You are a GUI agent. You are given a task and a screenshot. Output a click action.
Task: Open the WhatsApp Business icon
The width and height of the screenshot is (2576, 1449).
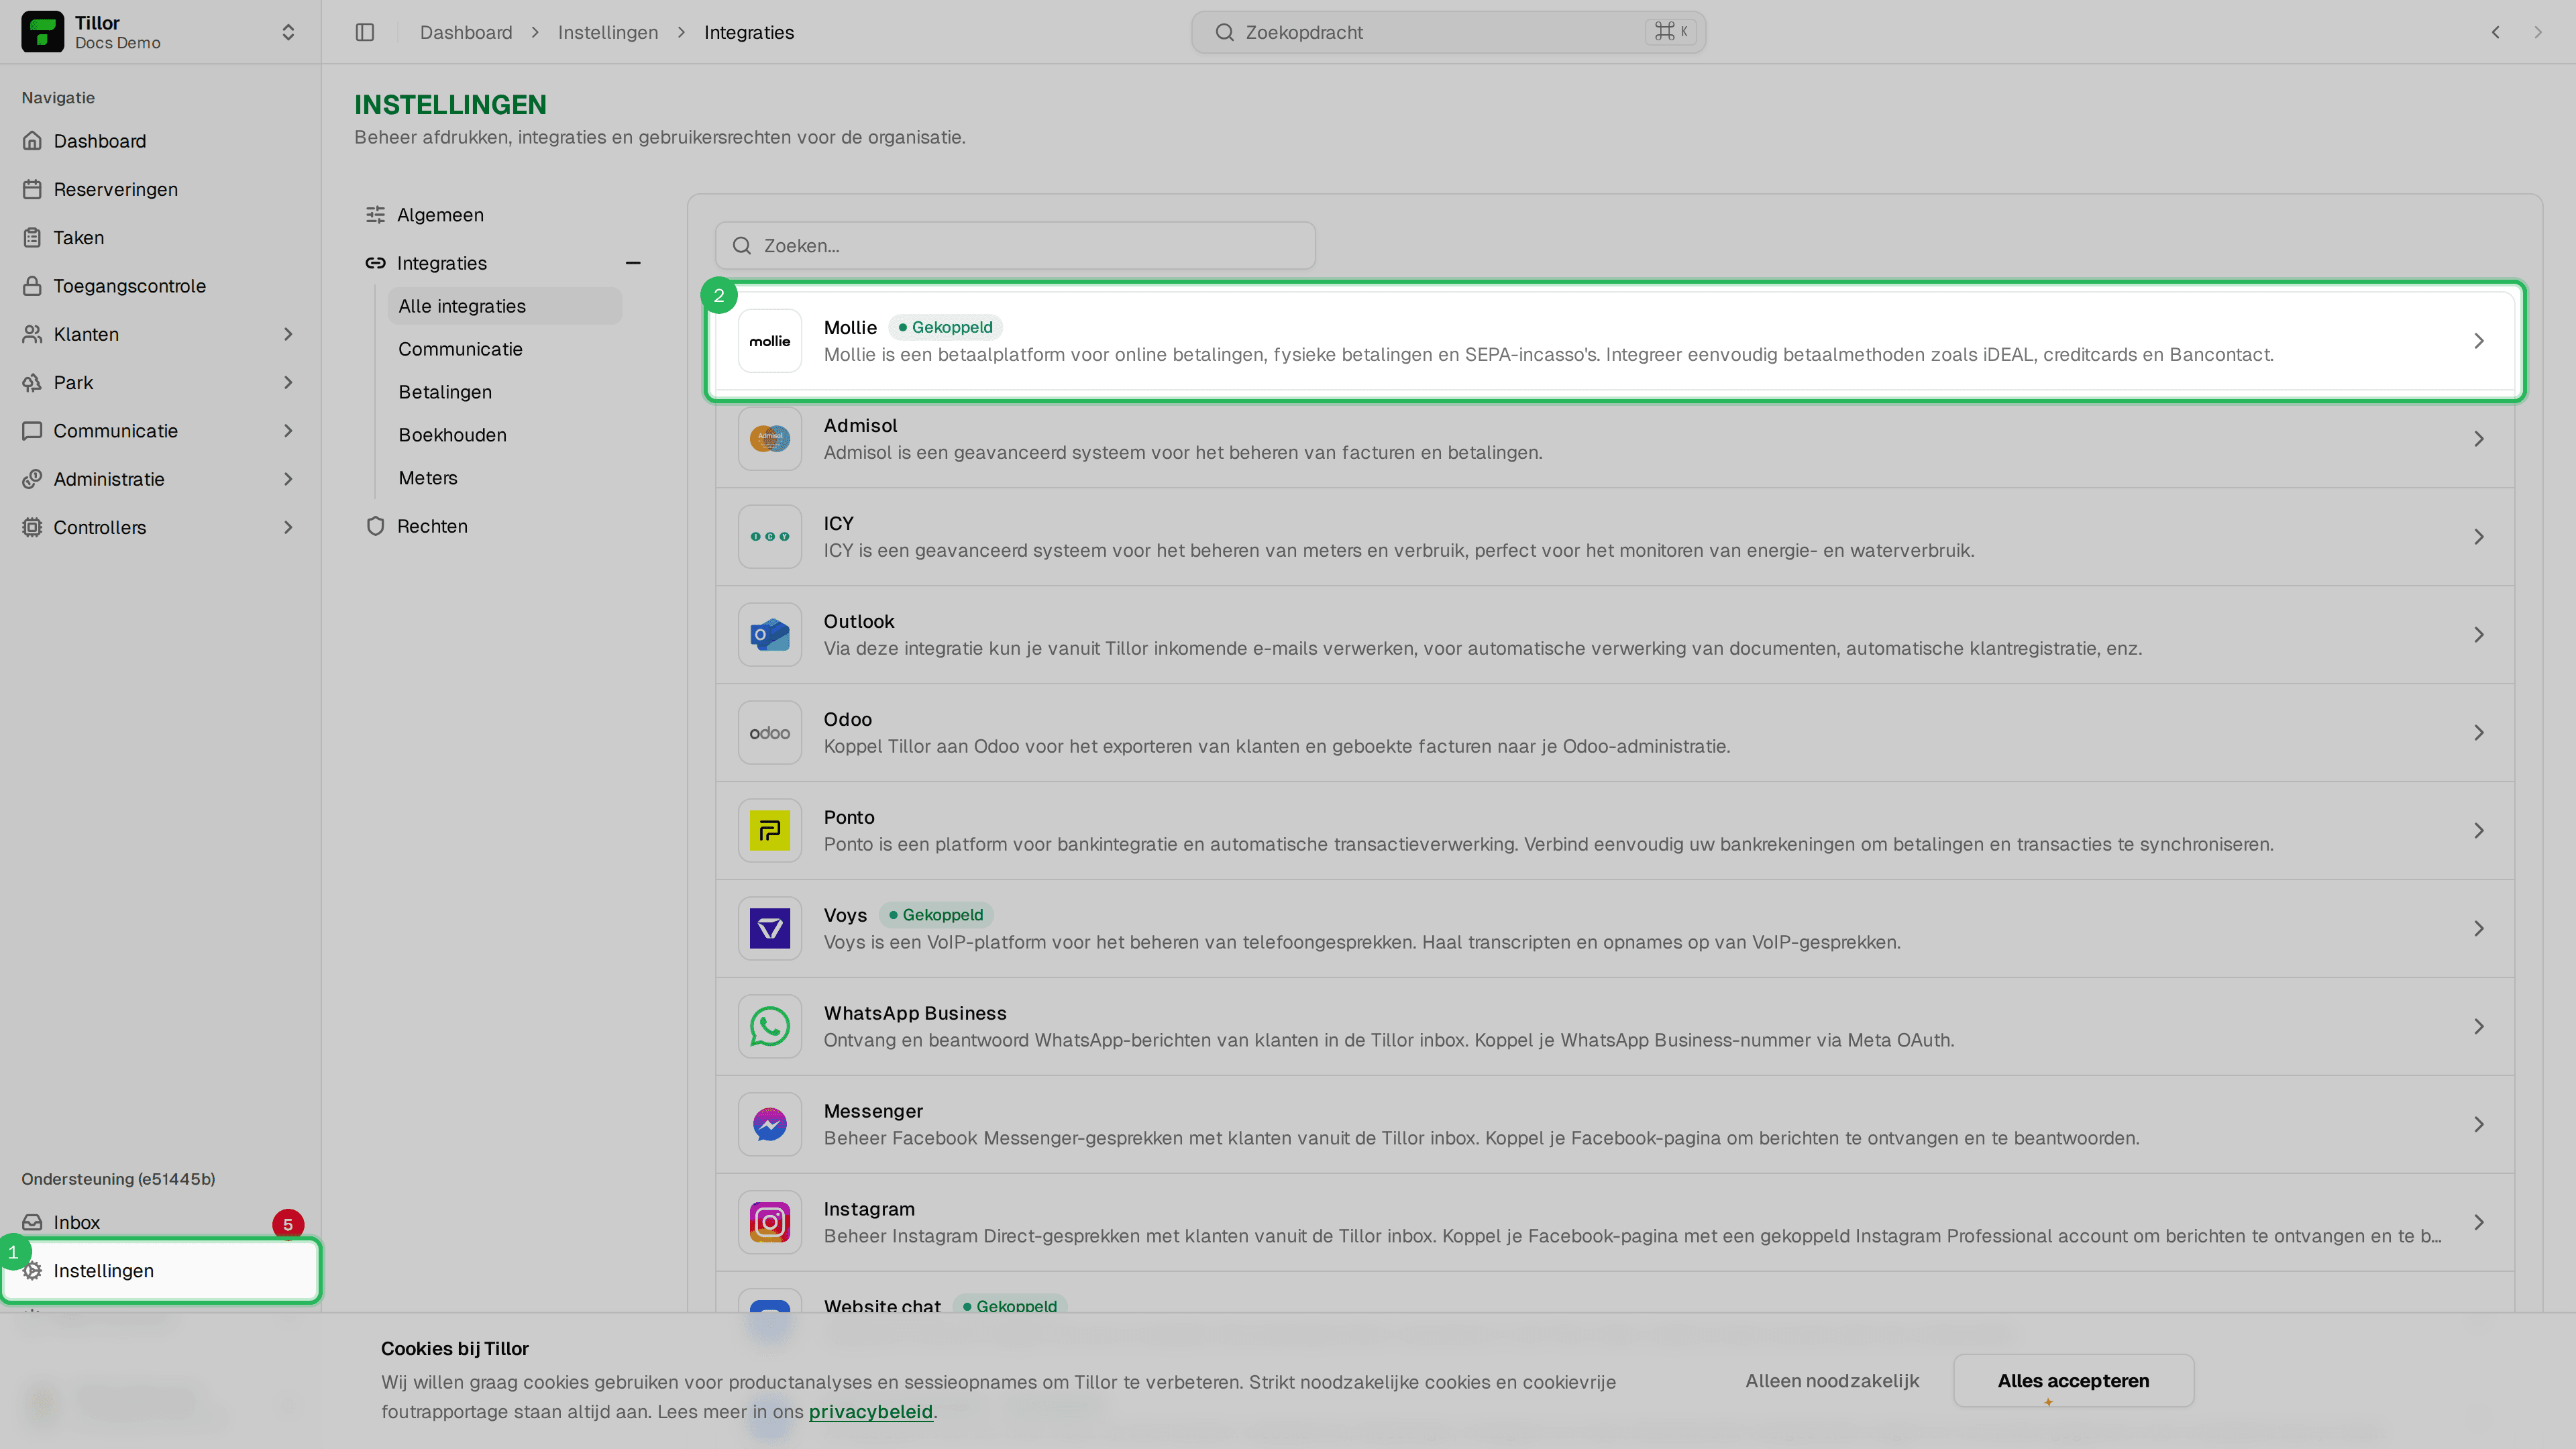[x=769, y=1027]
